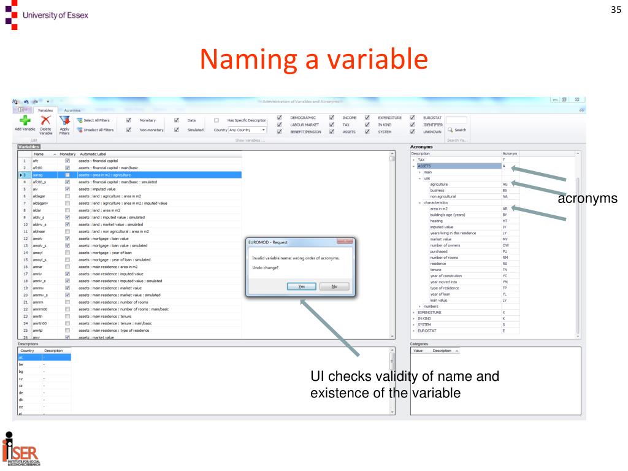
Task: Select variable row amolv
Action: click(x=130, y=239)
